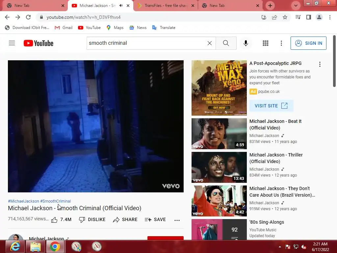Bookmark this page with the star icon

(x=285, y=17)
